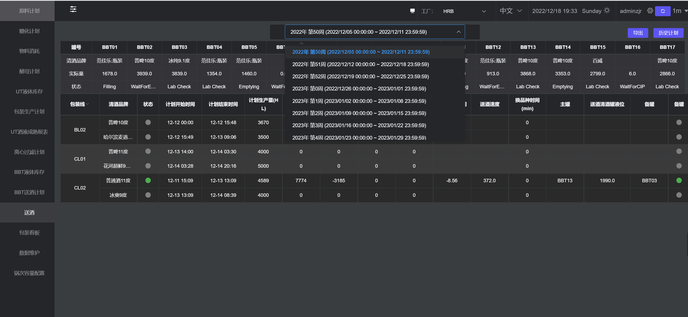The width and height of the screenshot is (688, 317).
Task: Open 酵母计划 in the sidebar
Action: [27, 71]
